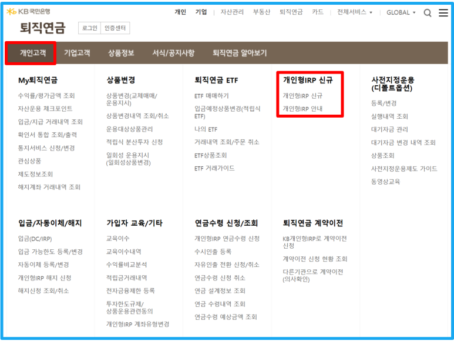Open 입금 가능한도 등록/변경 link
Screen dimensions: 454x341
pyautogui.click(x=51, y=252)
